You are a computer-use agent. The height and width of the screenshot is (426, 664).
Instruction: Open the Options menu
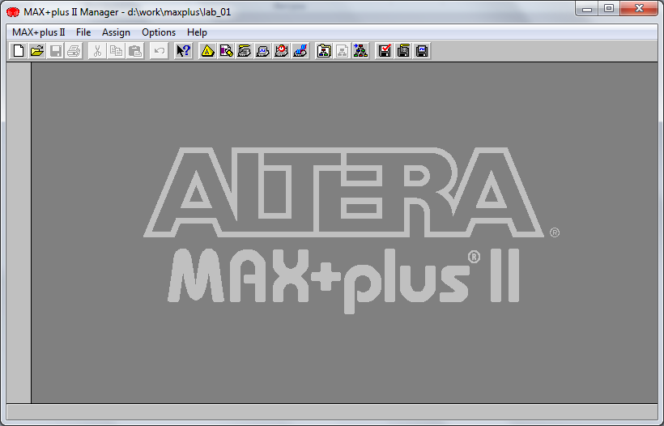(159, 32)
